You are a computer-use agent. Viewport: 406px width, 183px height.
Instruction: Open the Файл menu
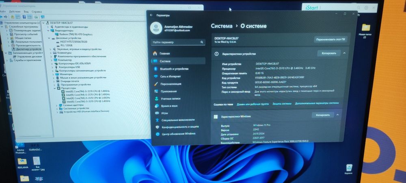pyautogui.click(x=2, y=12)
